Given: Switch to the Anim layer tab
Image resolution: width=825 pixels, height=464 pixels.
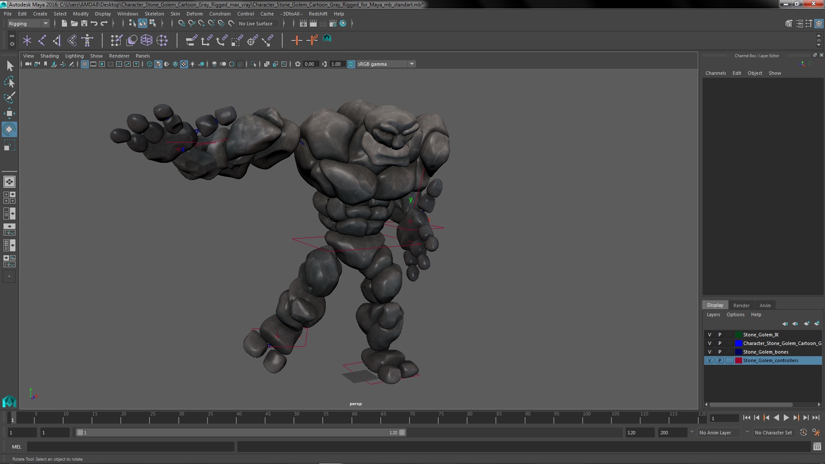Looking at the screenshot, I should click(765, 305).
